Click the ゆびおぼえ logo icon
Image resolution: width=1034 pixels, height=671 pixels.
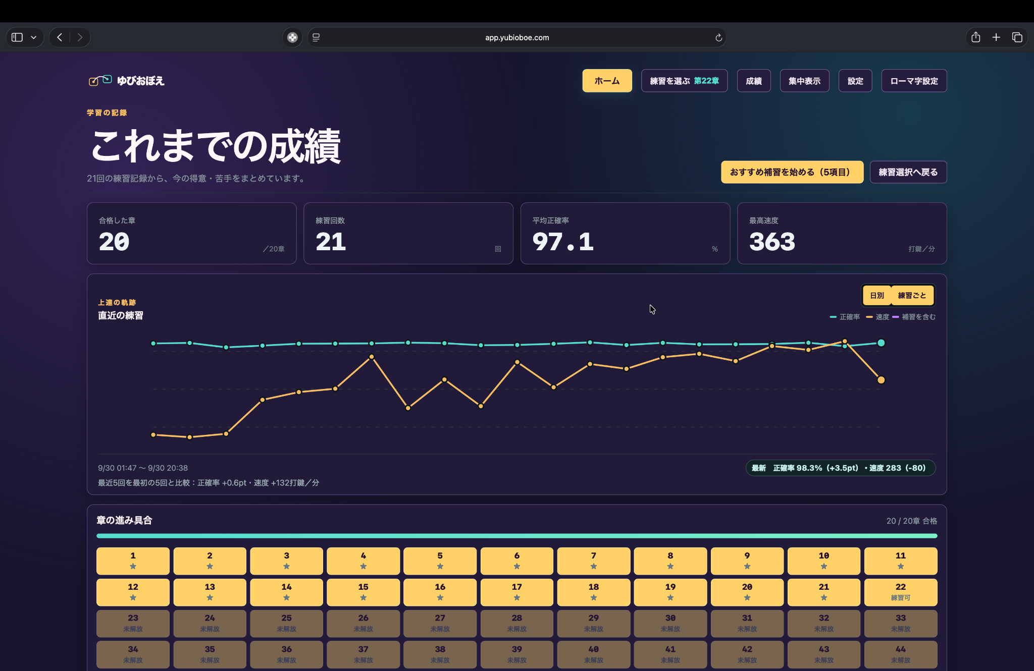tap(100, 80)
